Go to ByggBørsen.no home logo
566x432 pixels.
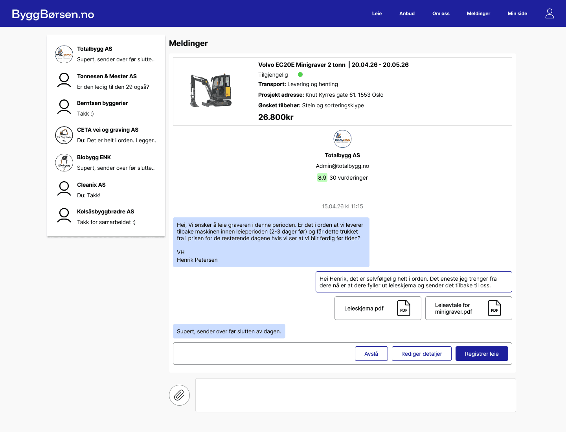53,14
